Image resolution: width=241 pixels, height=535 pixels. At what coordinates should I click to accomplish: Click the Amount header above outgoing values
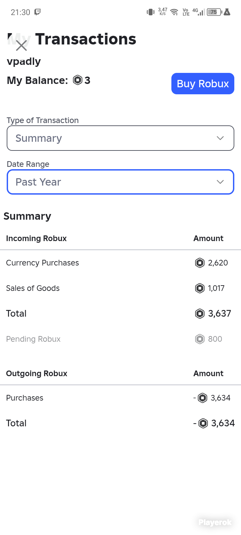209,373
